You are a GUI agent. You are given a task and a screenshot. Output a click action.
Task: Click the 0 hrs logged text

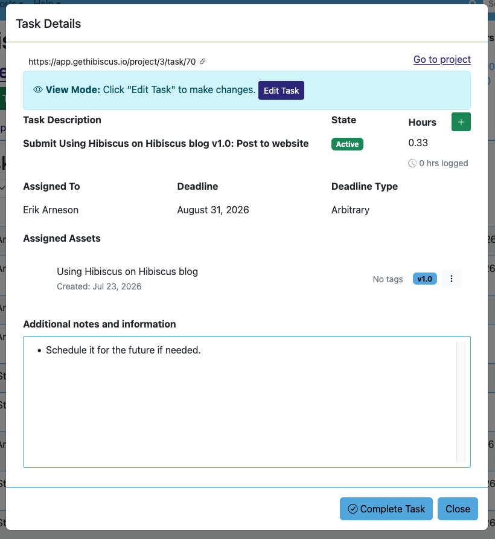[x=444, y=163]
